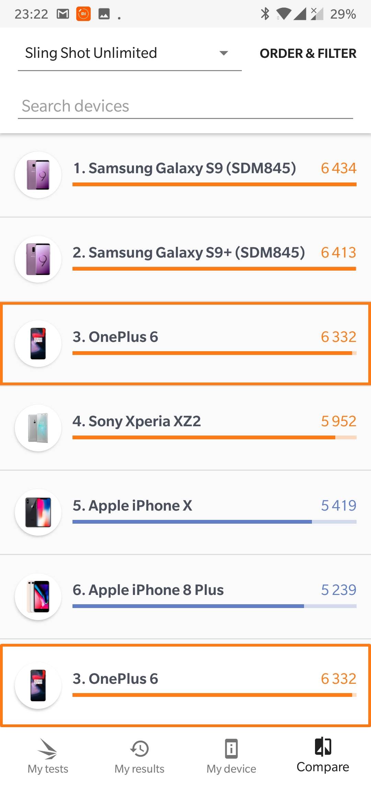Open the My results history icon
The height and width of the screenshot is (785, 371).
139,749
